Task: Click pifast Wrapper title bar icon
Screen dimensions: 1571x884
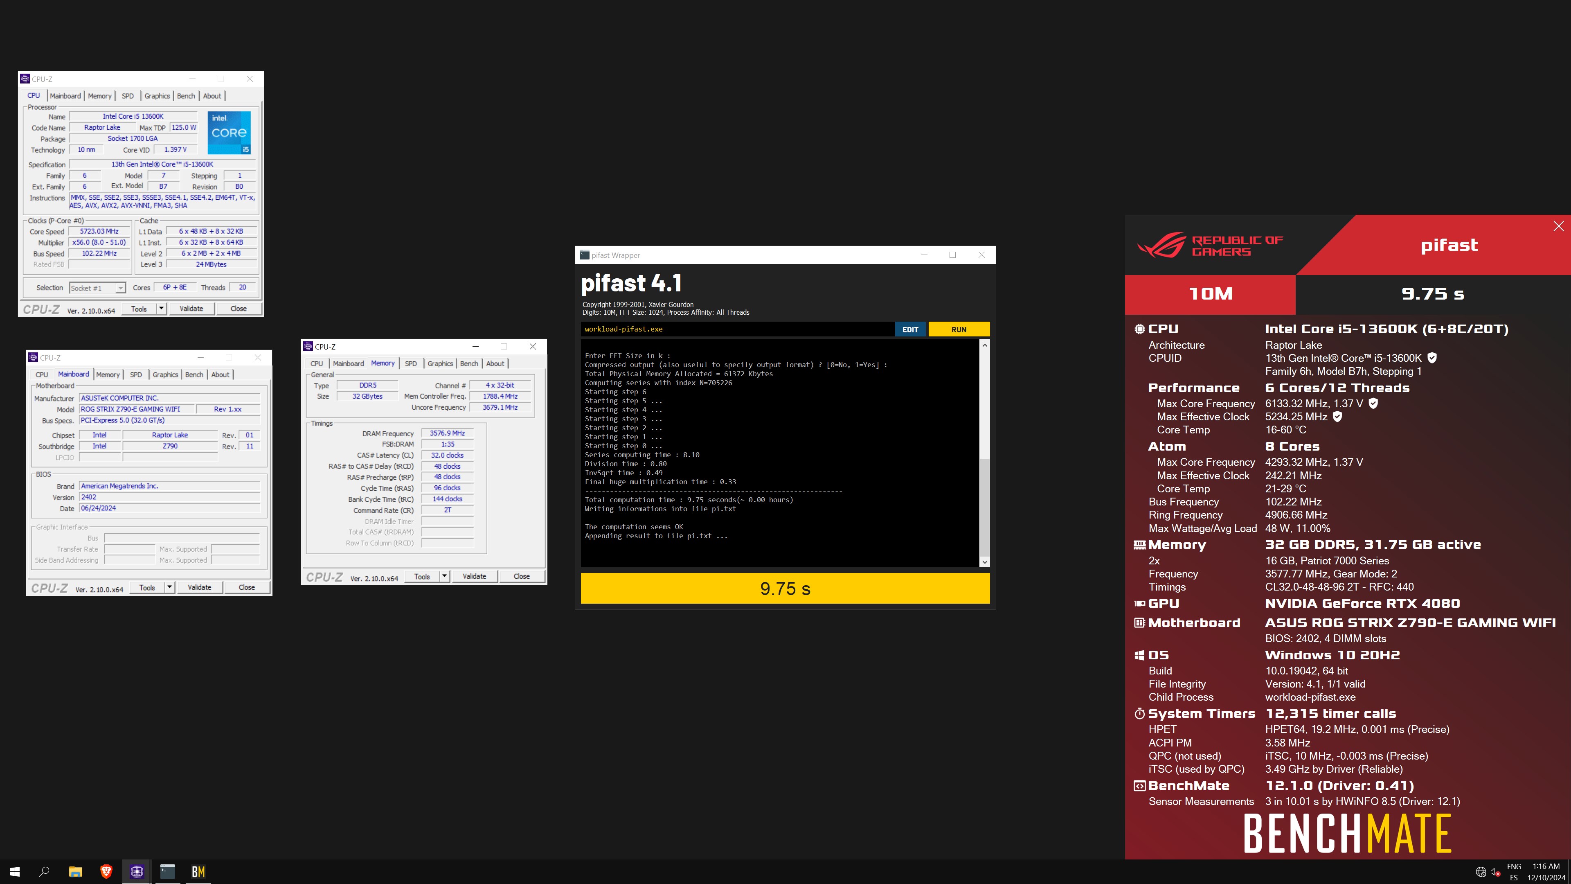Action: pyautogui.click(x=584, y=255)
